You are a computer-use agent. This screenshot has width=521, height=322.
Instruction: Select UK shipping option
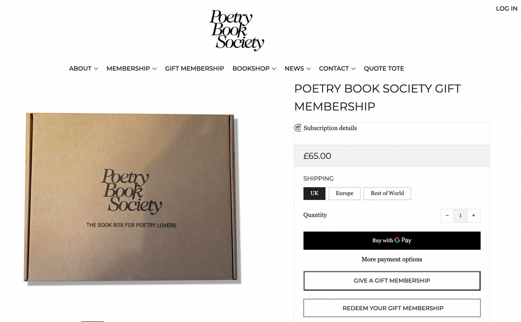(314, 193)
